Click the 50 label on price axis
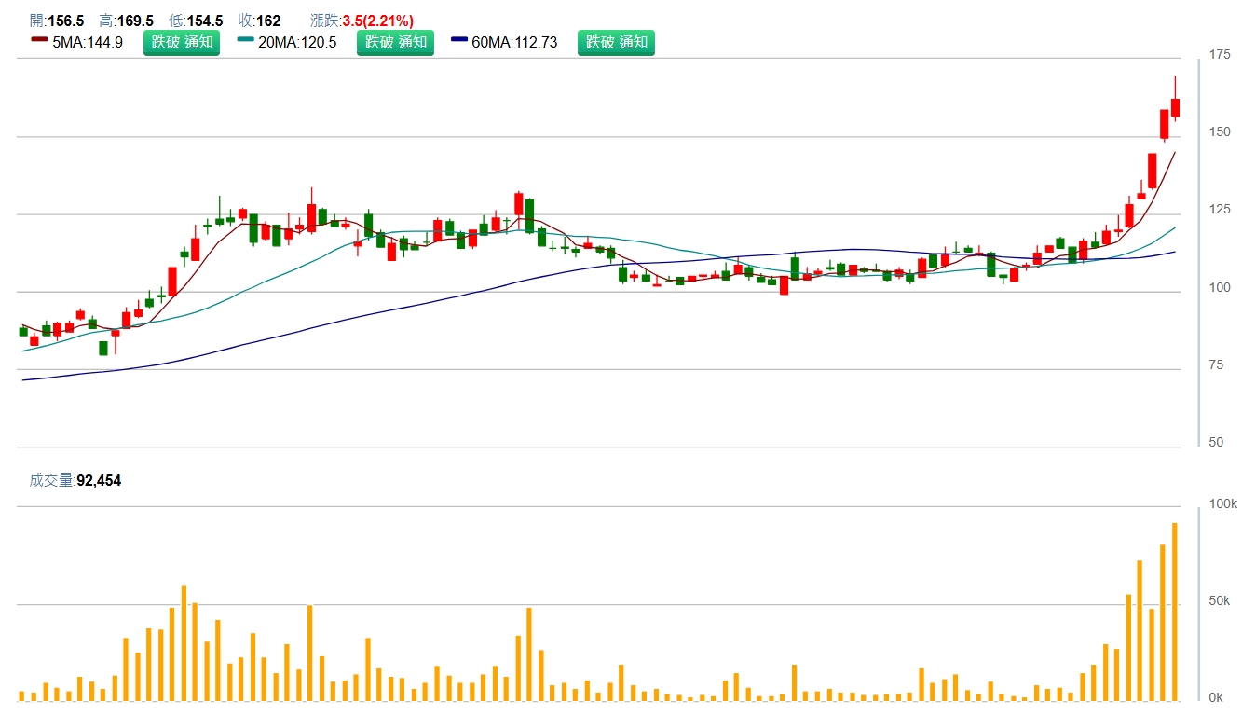 point(1216,442)
